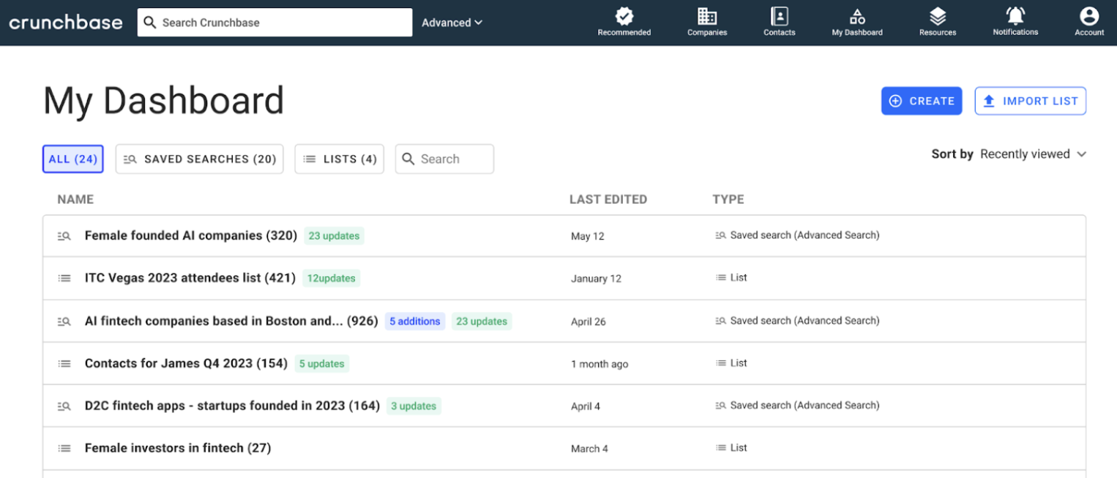Click the search magnifier in the Crunchbase search bar

click(x=152, y=22)
